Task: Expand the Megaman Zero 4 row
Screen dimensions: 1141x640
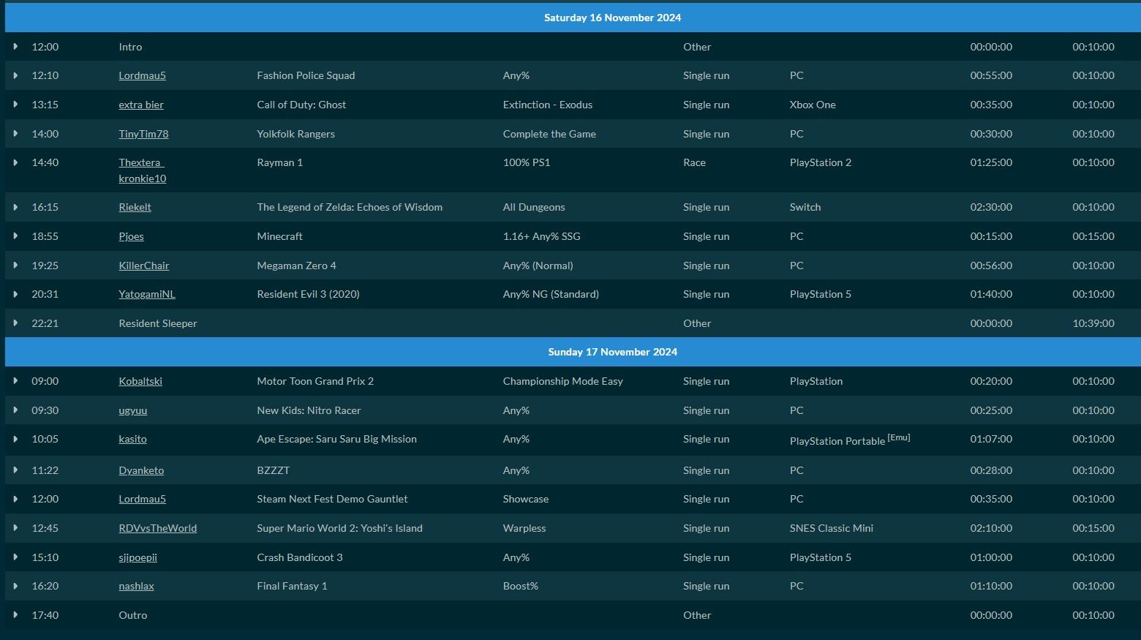Action: pos(15,266)
